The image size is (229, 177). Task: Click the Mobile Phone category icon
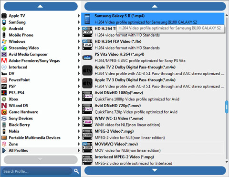(4, 35)
